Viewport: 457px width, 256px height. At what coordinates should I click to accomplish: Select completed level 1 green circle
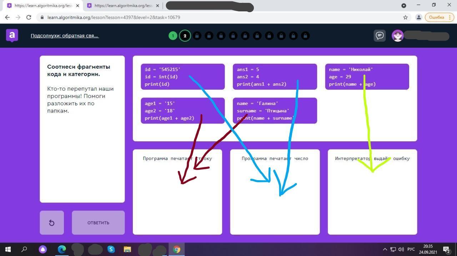[x=173, y=36]
